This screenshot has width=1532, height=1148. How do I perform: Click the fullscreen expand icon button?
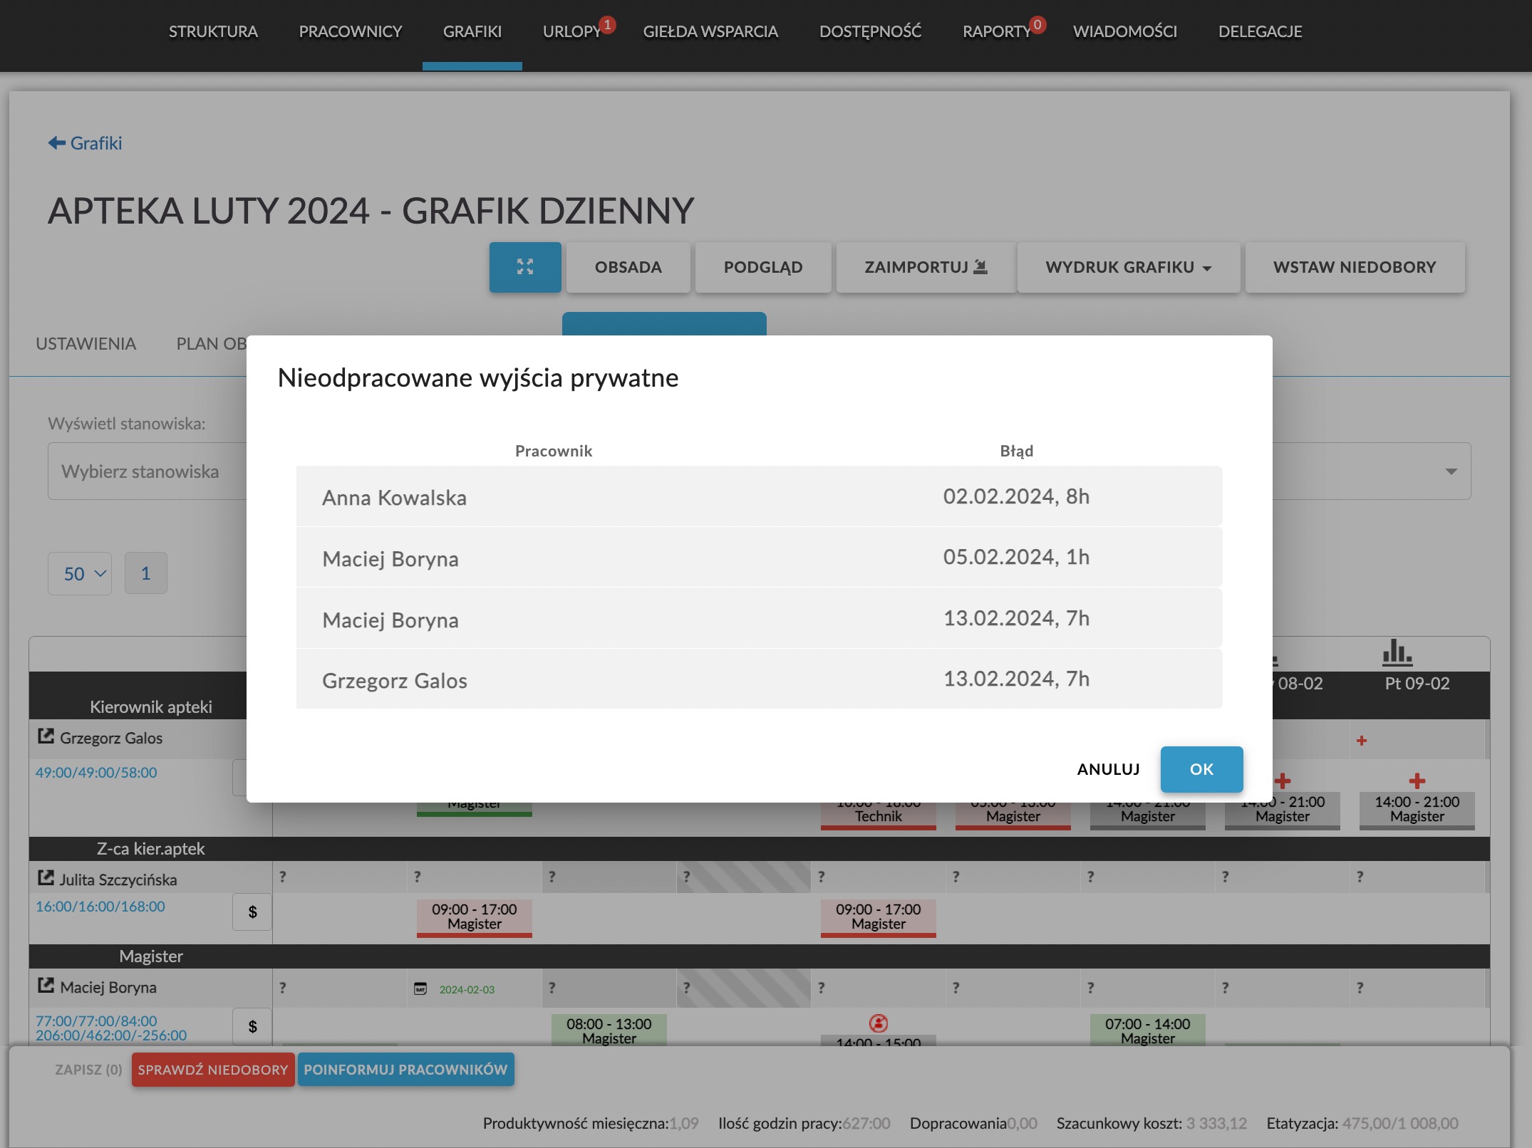coord(524,267)
